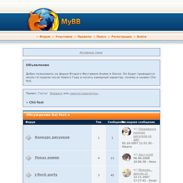Click the last-post icon before Хост клуб
Image resolution: width=183 pixels, height=183 pixels.
(x=135, y=155)
